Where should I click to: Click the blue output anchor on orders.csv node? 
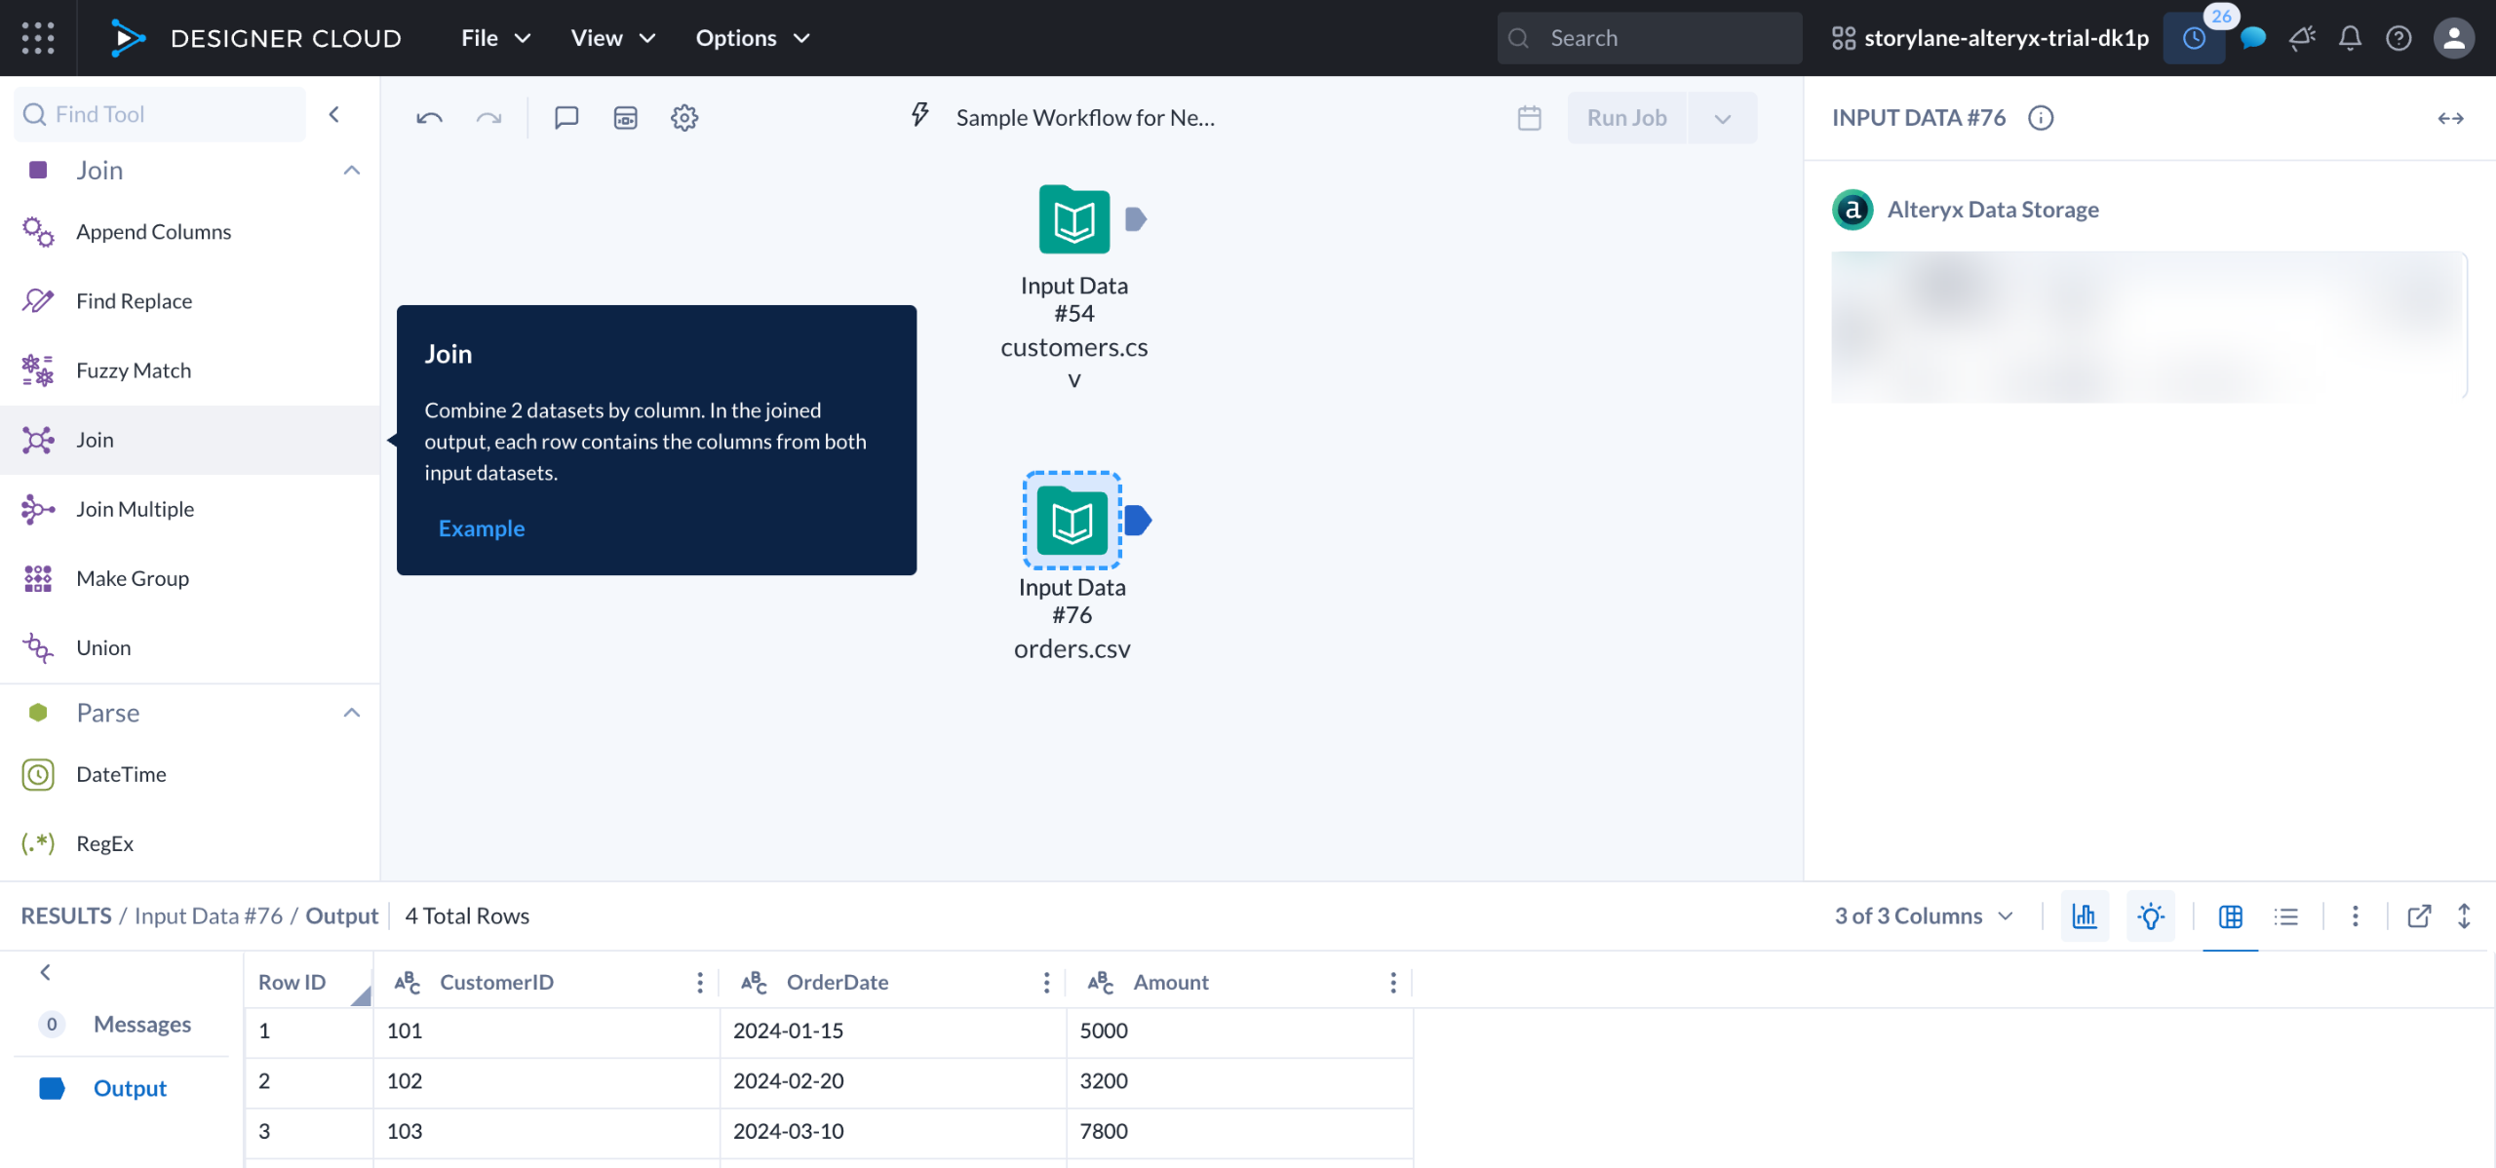click(1138, 521)
